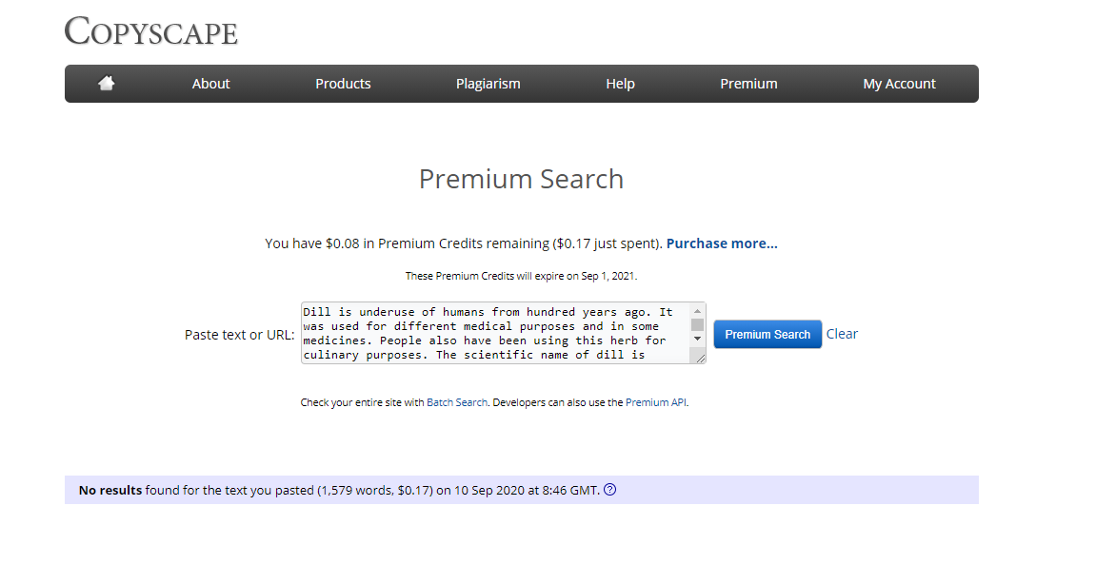Follow the Purchase more... link
The width and height of the screenshot is (1116, 564).
pos(722,243)
